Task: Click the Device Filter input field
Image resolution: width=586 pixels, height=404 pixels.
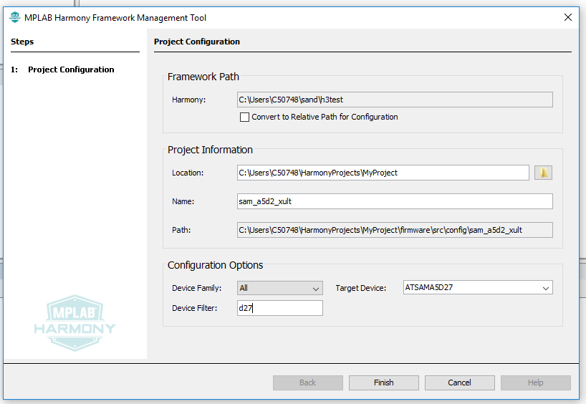Action: point(280,308)
